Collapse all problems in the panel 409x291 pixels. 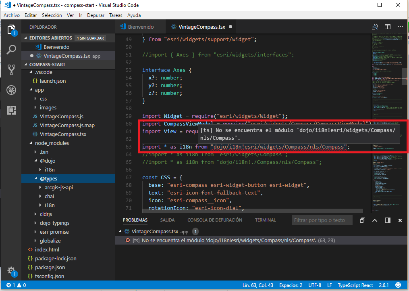click(x=362, y=220)
